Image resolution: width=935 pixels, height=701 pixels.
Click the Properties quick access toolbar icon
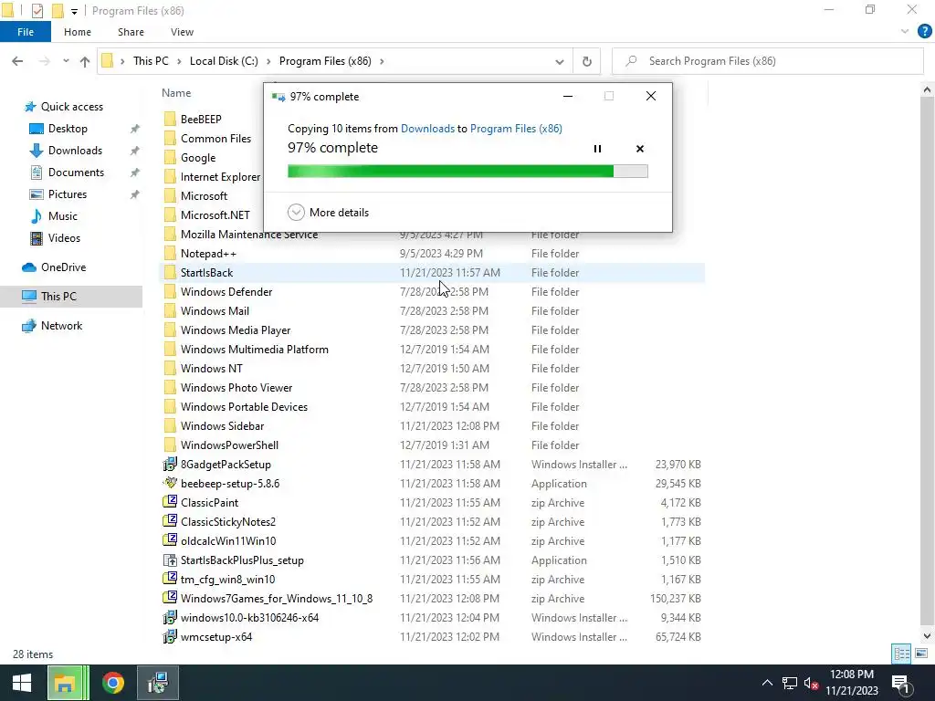(37, 11)
